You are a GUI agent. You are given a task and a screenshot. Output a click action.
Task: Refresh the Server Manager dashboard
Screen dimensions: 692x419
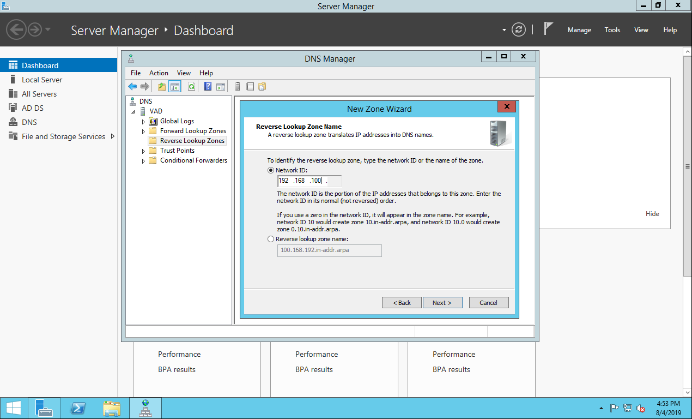point(519,30)
